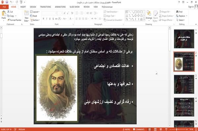Open Quick Styles gallery
Image resolution: width=198 pixels, height=131 pixels.
155,16
